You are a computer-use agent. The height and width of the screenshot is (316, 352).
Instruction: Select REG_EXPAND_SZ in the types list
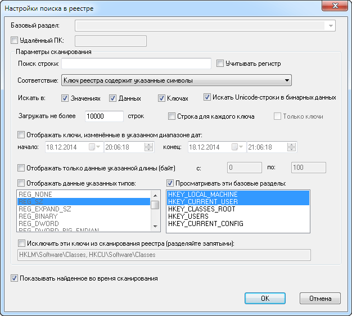coord(84,209)
